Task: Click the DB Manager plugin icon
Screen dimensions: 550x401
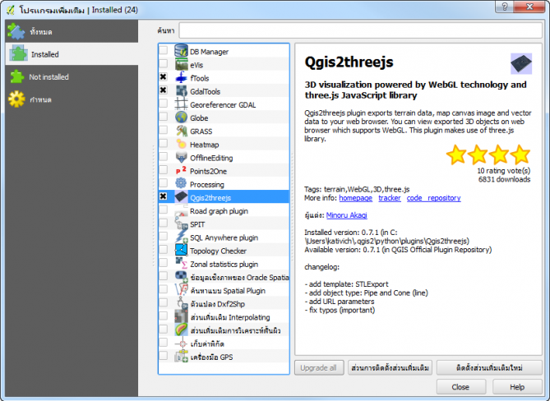Action: pyautogui.click(x=181, y=51)
